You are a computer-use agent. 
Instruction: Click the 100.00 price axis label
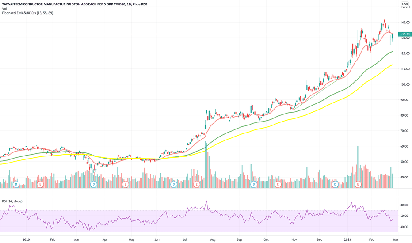click(404, 84)
